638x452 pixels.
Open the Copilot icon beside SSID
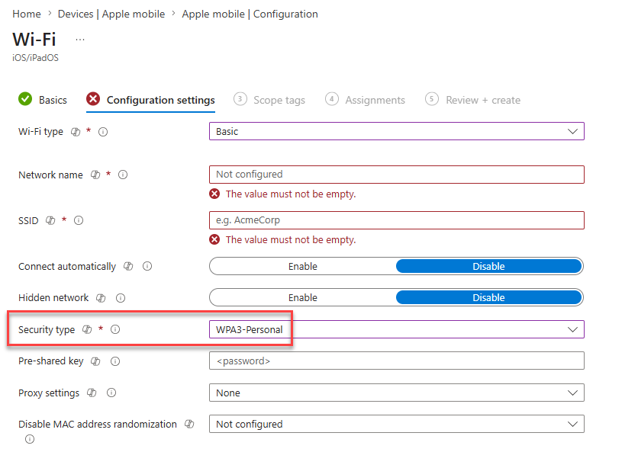[50, 220]
